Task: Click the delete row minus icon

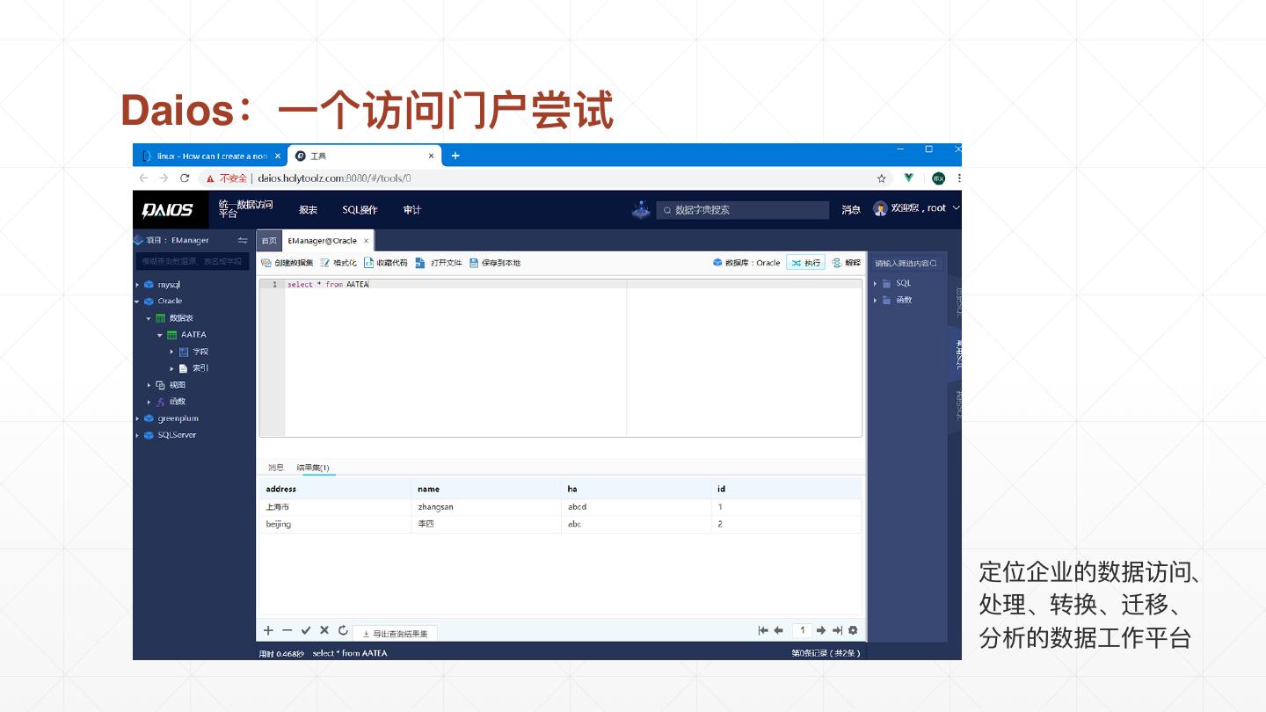Action: (287, 630)
